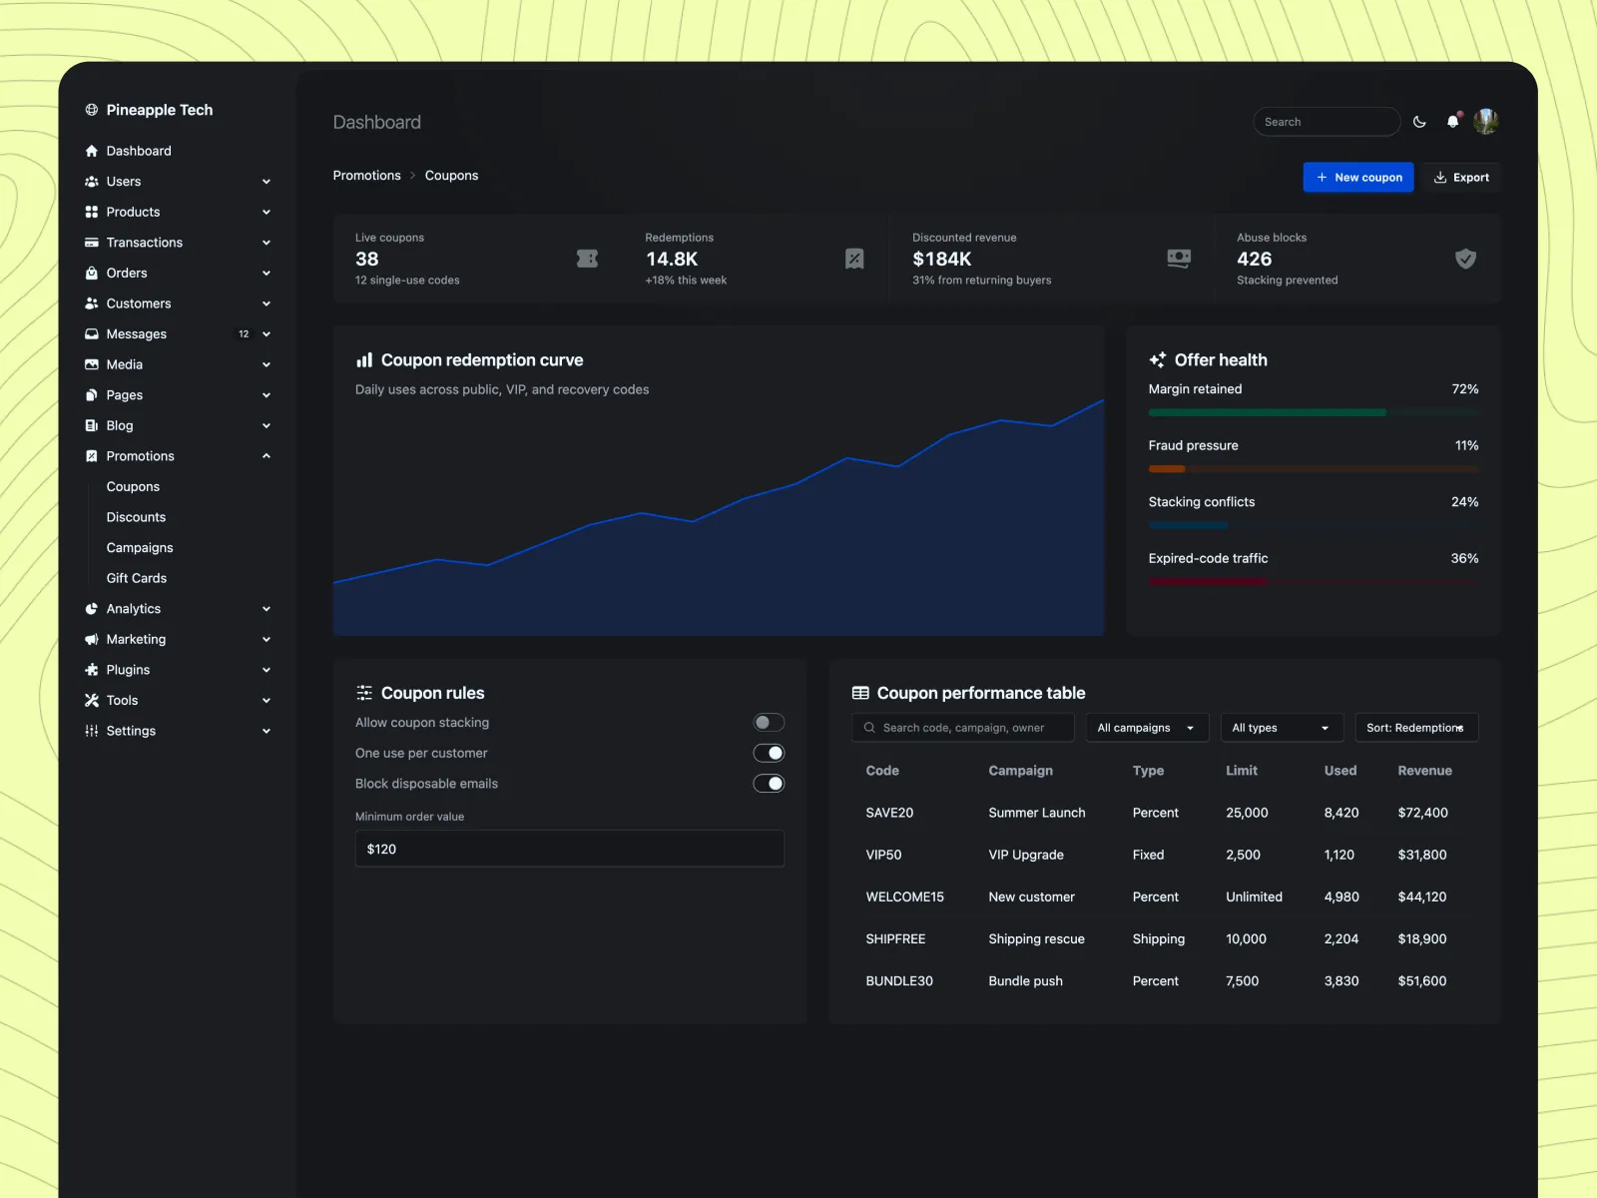Viewport: 1597px width, 1198px height.
Task: Click the Orders bag icon
Action: coord(92,273)
